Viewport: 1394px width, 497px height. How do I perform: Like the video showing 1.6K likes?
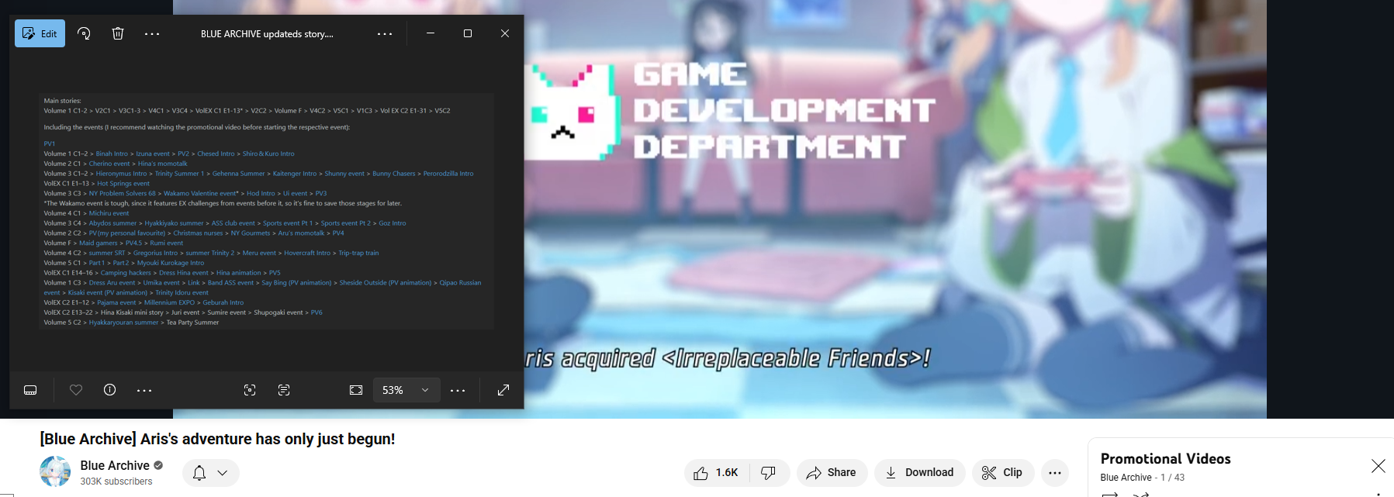pos(717,473)
